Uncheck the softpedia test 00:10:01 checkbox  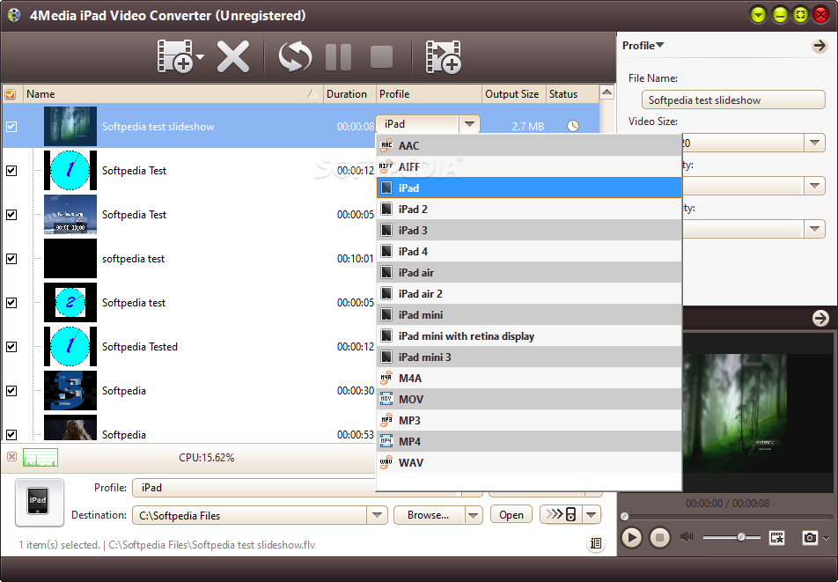pos(11,259)
